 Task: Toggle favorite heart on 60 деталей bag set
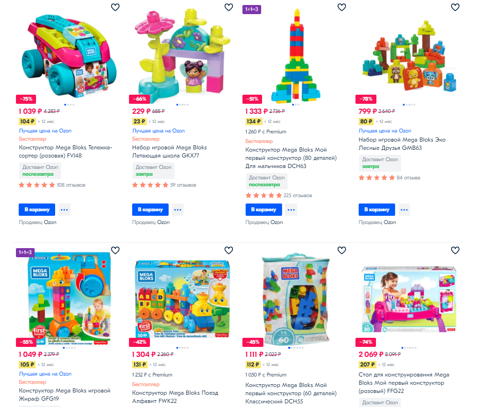click(x=342, y=250)
